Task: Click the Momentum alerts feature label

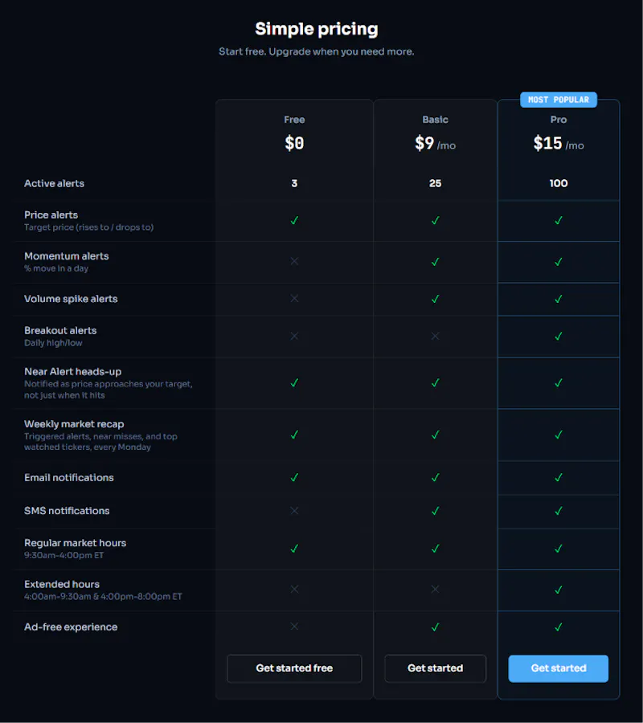Action: [67, 256]
